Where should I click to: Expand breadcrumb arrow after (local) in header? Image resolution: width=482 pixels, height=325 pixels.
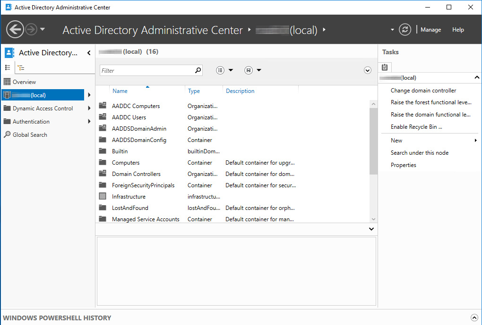[324, 30]
